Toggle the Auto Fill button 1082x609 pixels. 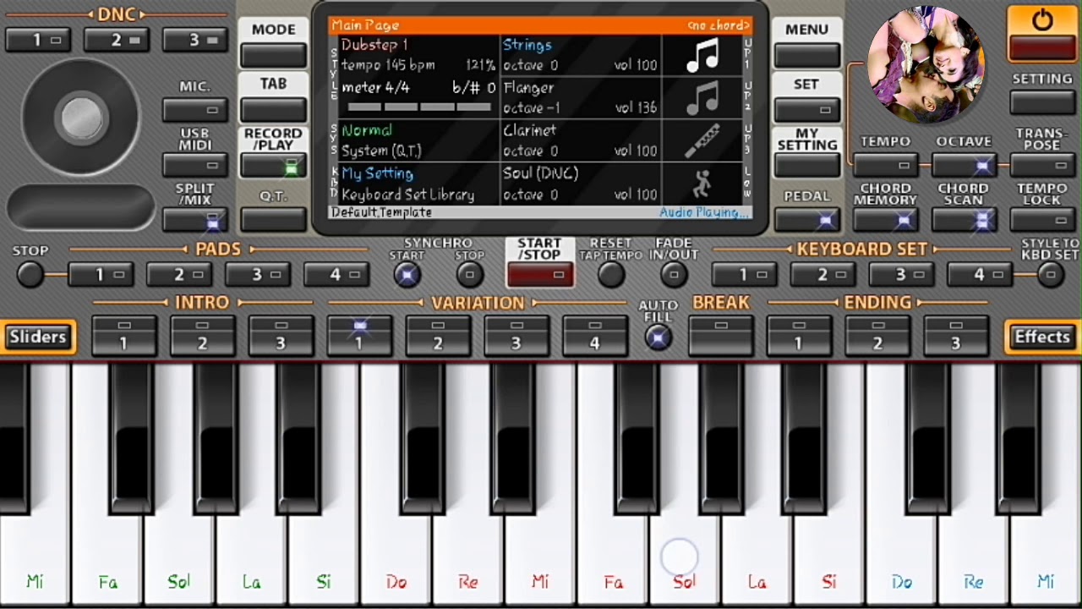coord(658,337)
